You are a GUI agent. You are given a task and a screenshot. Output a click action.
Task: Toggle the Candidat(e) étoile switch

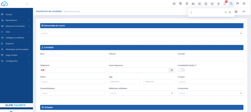(x=182, y=70)
